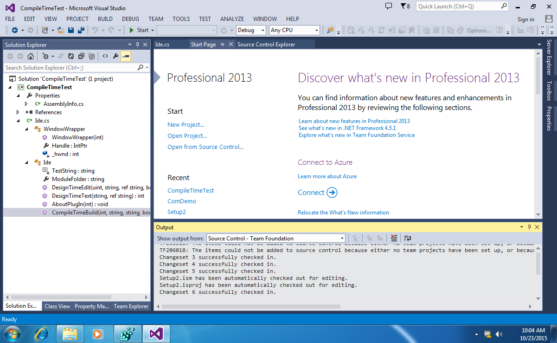Viewport: 557px width, 343px height.
Task: Refresh the Solution Explorer
Action: pyautogui.click(x=70, y=56)
